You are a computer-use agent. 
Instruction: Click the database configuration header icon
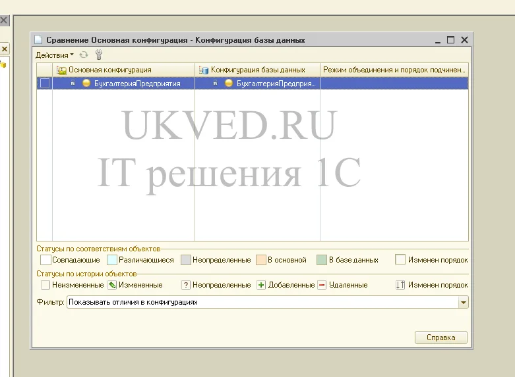pyautogui.click(x=204, y=70)
